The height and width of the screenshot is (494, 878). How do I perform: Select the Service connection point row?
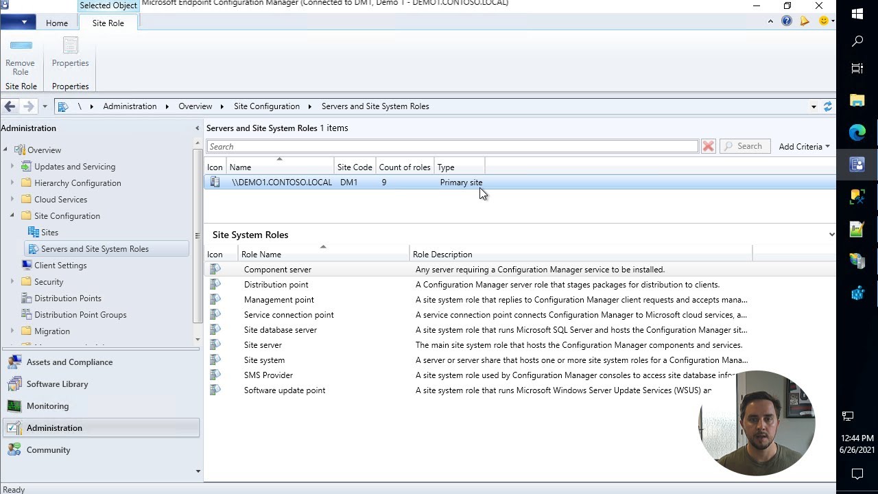tap(520, 315)
